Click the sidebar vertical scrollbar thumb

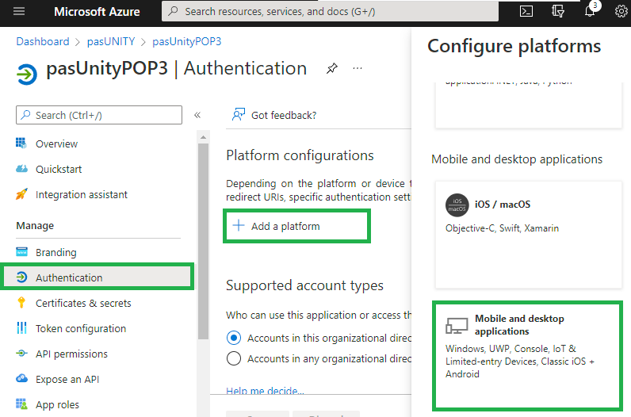click(203, 242)
